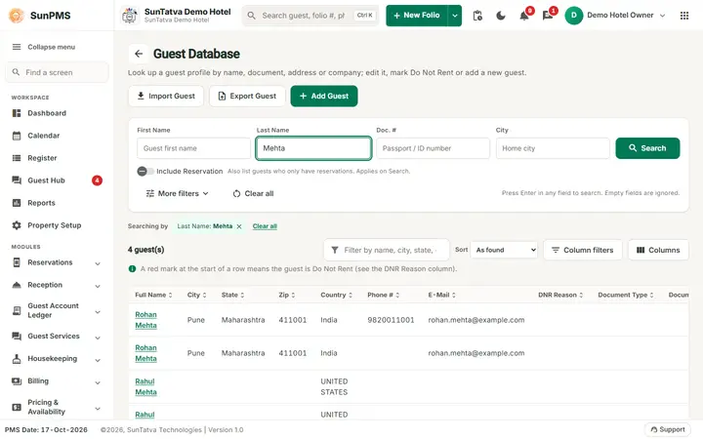The height and width of the screenshot is (439, 703).
Task: Expand Pricing & Availability chevron
Action: (98, 409)
